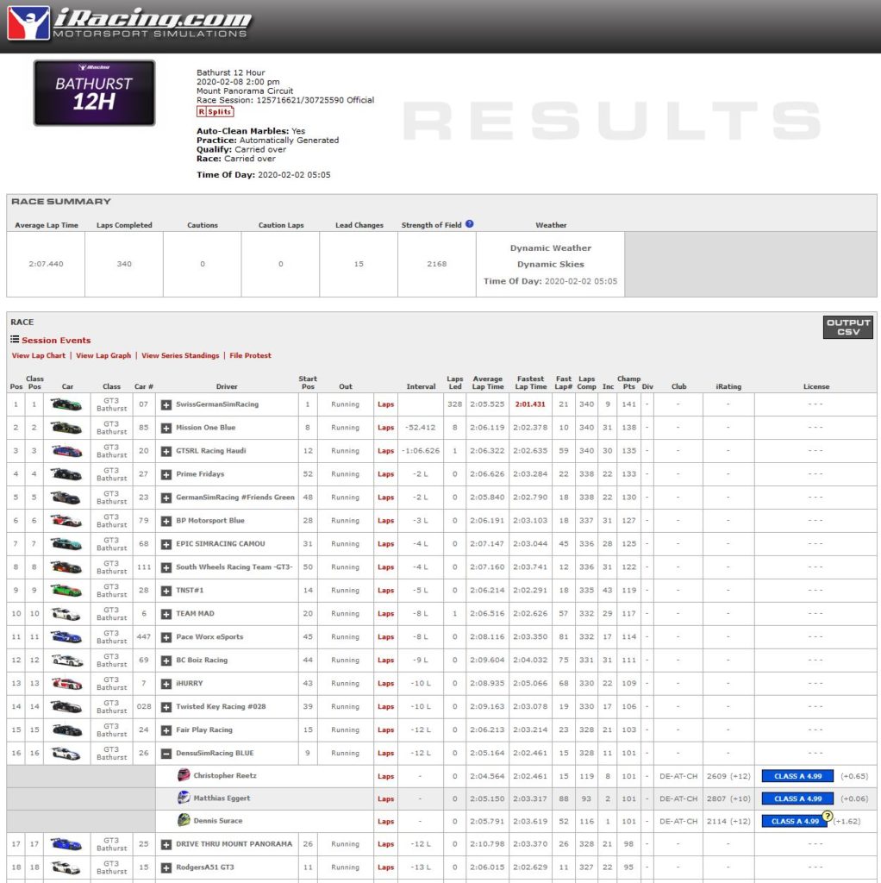881x883 pixels.
Task: Expand GermanSimRacing #Friends Green row
Action: (166, 498)
